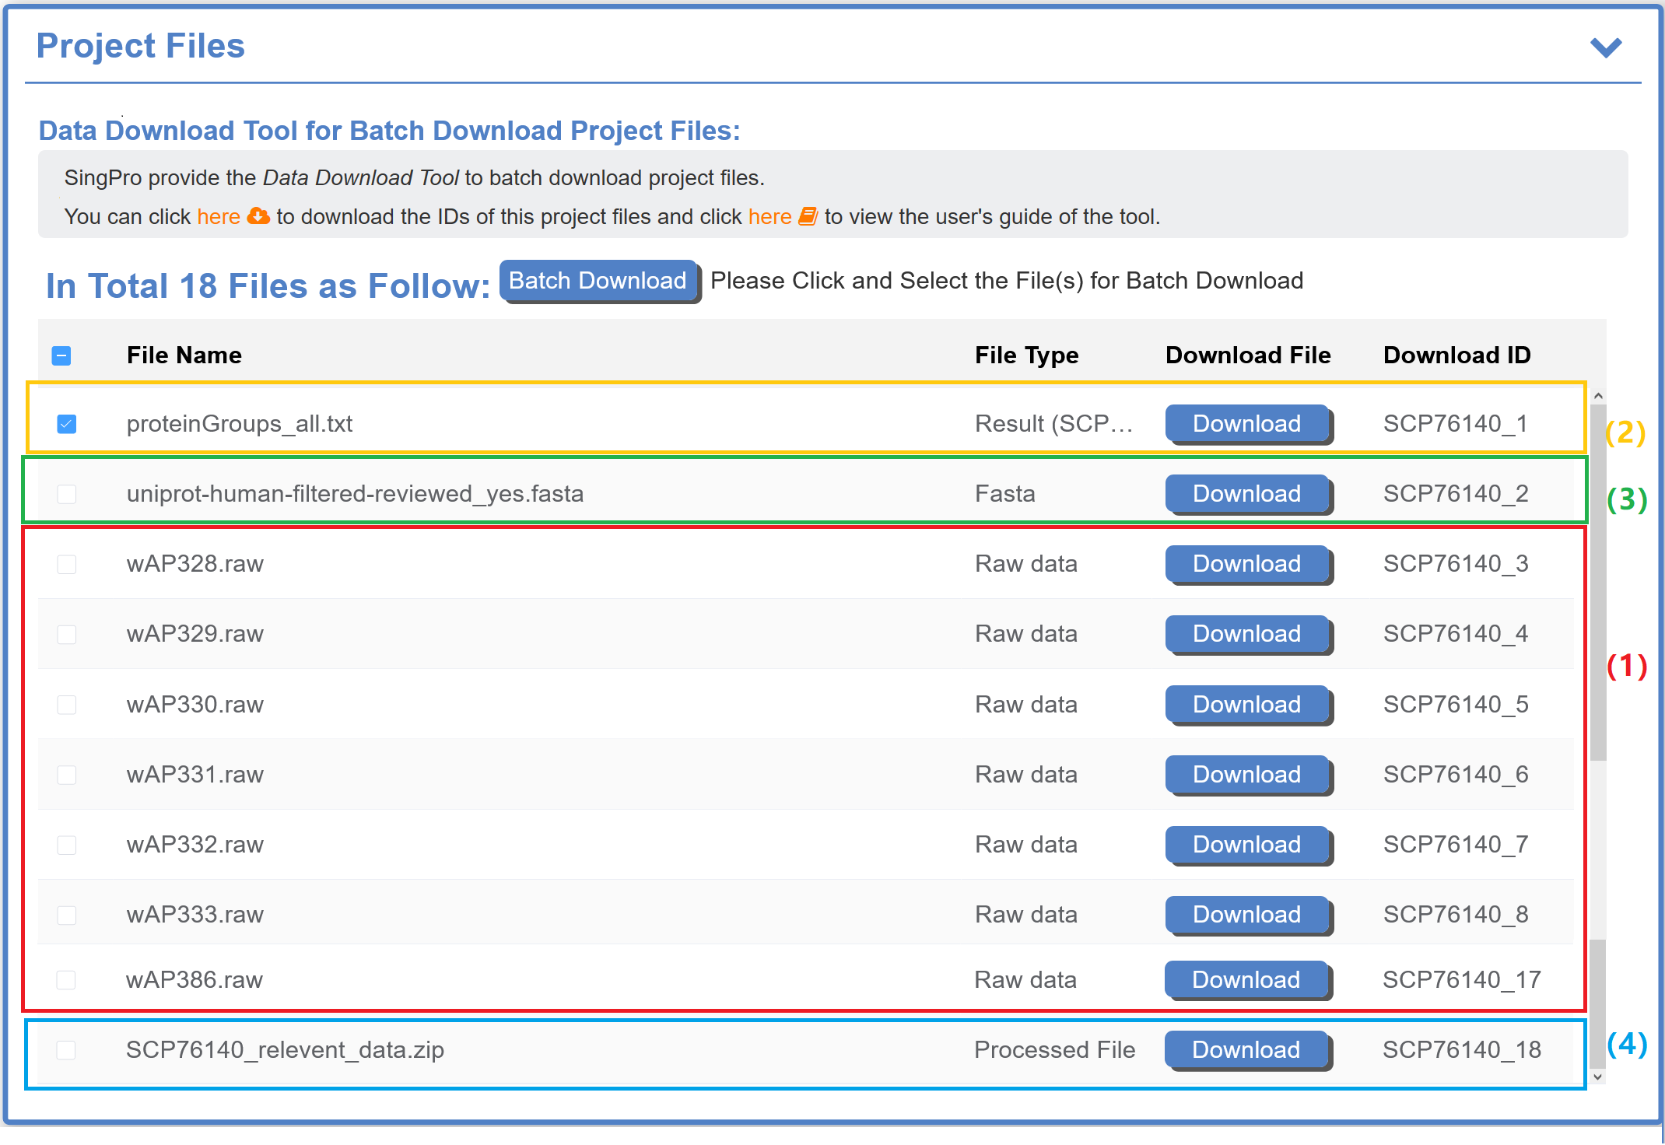Click the file list scrollbar thumb
Screen dimensions: 1665x1145
[x=1598, y=583]
